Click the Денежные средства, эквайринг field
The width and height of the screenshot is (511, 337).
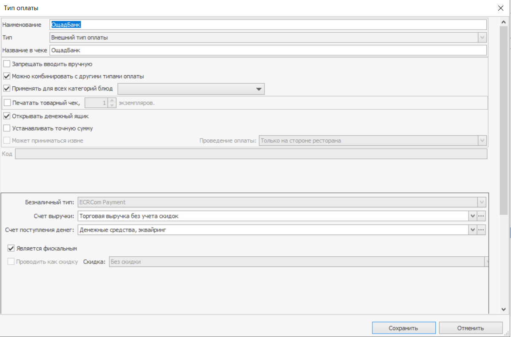(x=273, y=230)
